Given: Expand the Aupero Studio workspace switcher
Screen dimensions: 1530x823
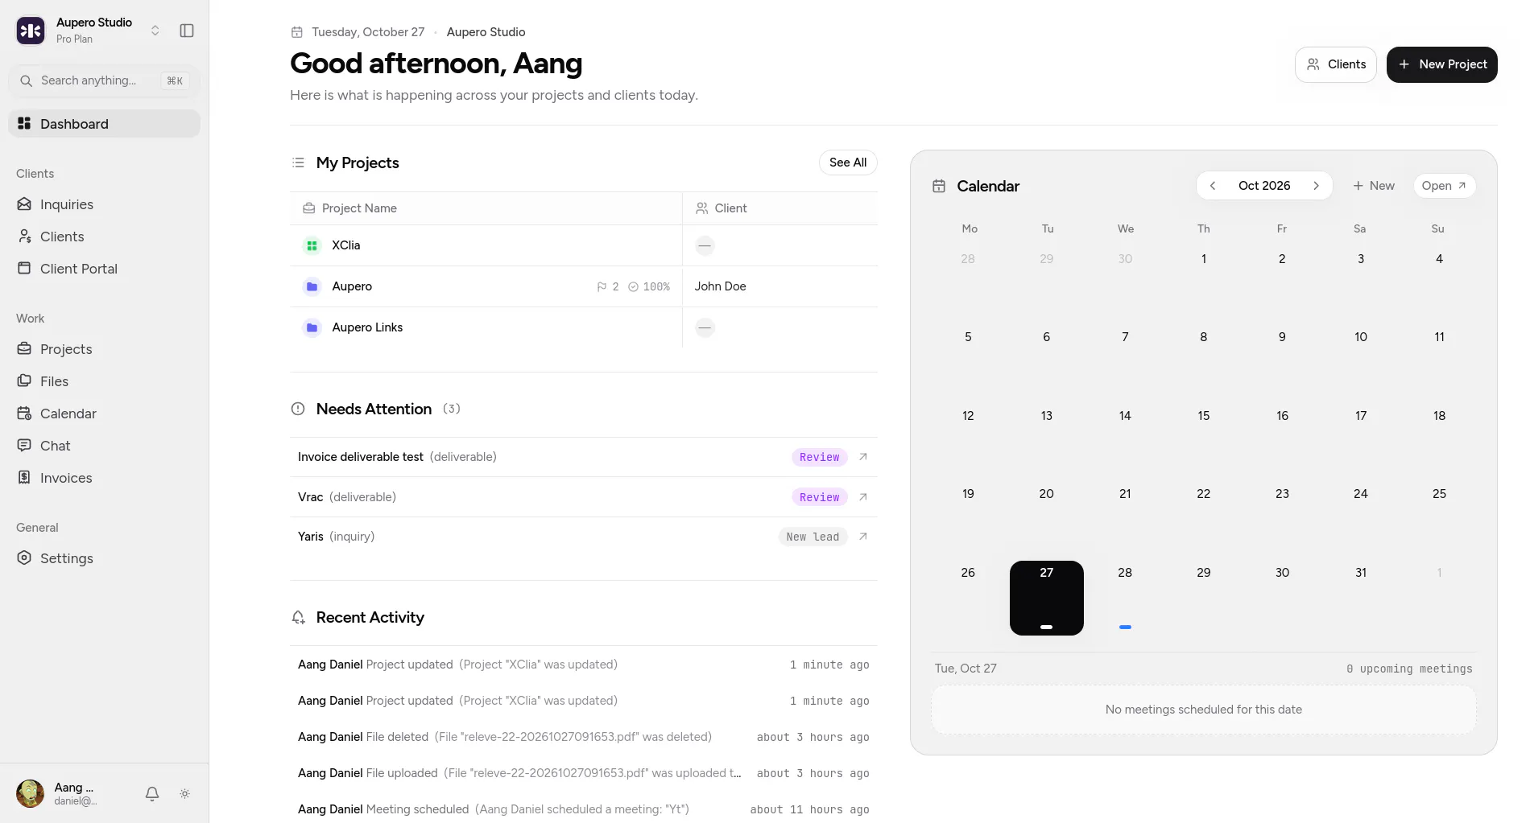Looking at the screenshot, I should coord(155,31).
